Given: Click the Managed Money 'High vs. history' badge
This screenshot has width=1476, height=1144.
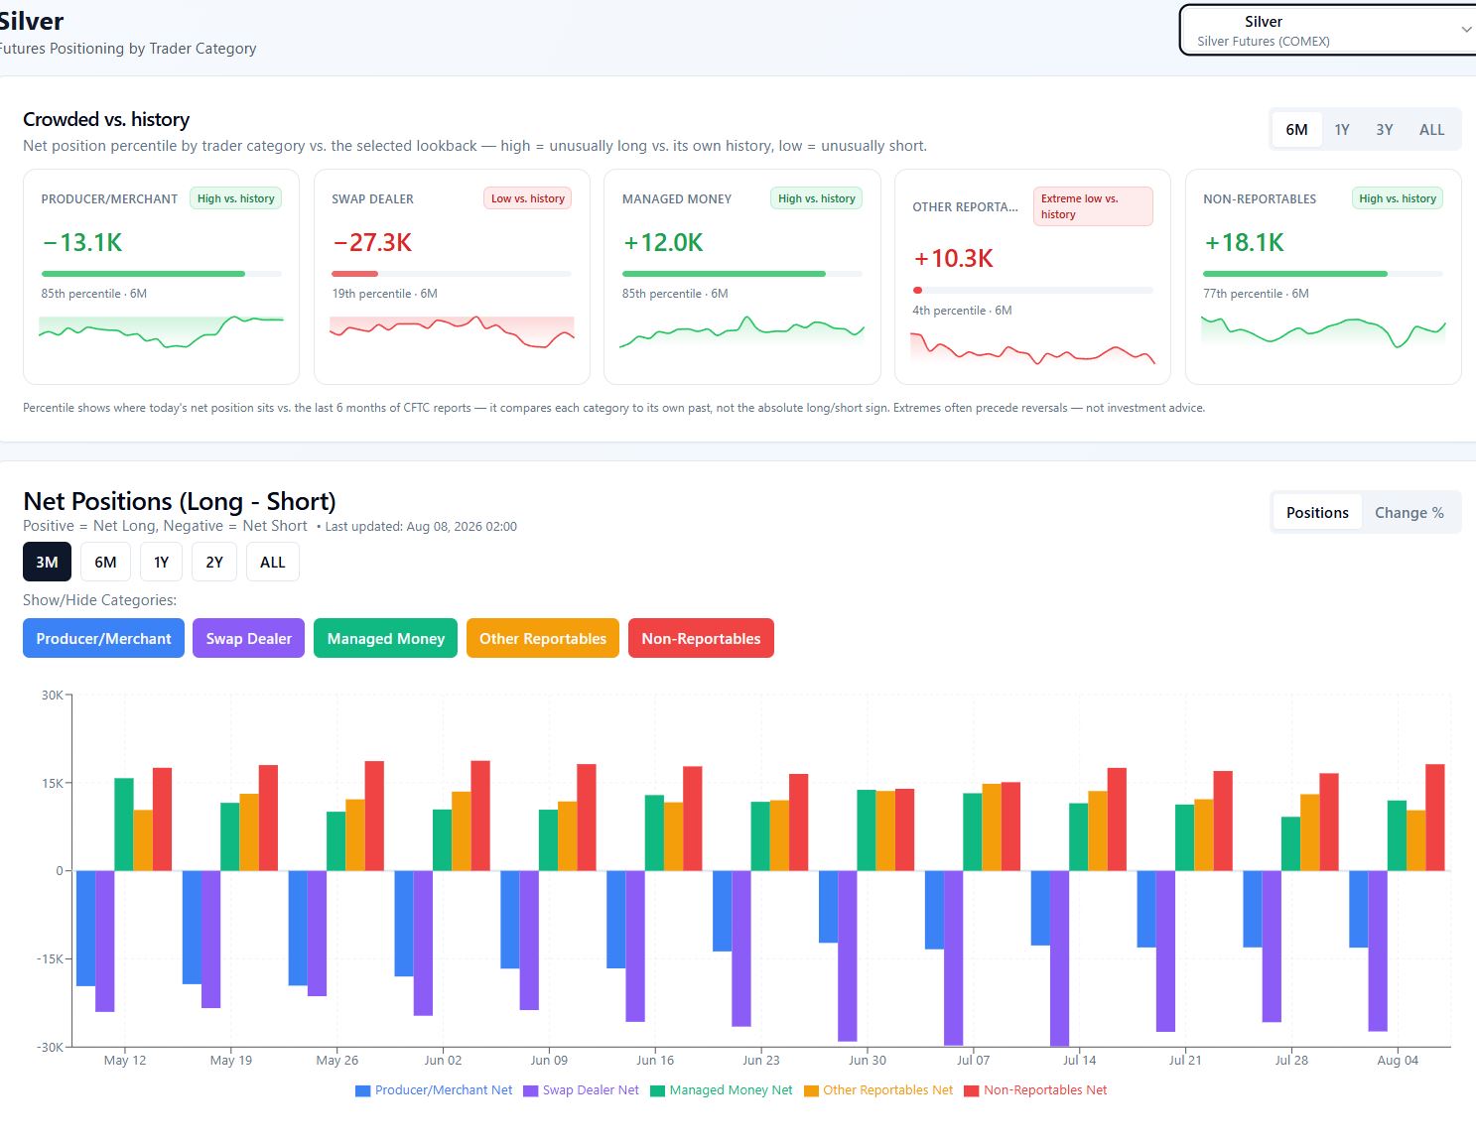Looking at the screenshot, I should coord(817,198).
